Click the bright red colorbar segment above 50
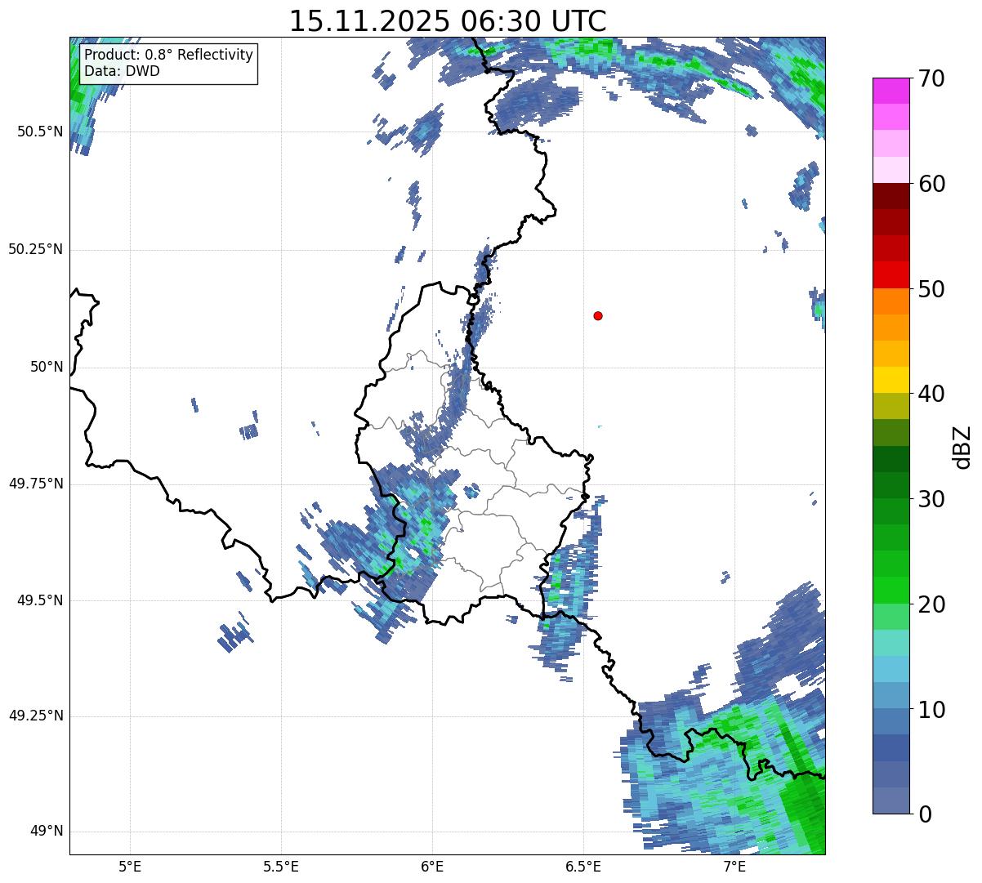Screen dimensions: 982x883 (890, 275)
